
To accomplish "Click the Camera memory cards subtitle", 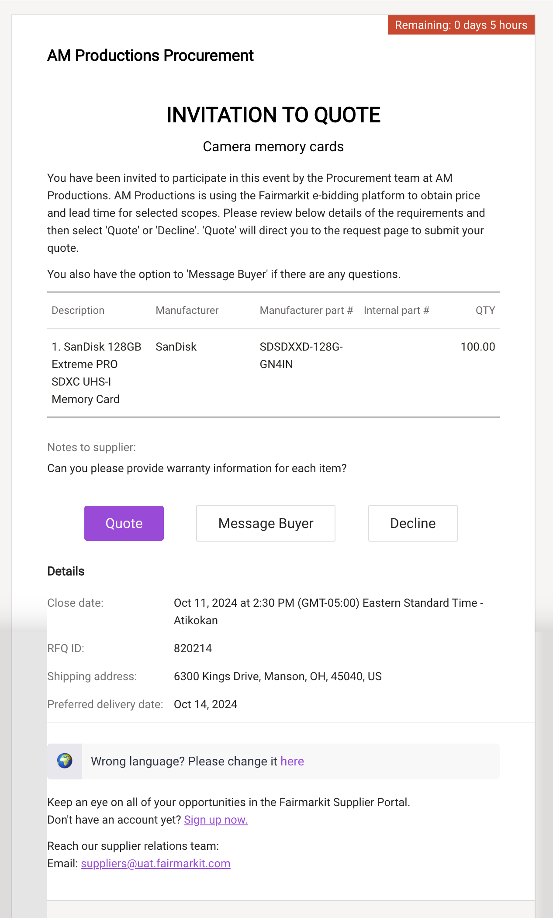I will (273, 146).
